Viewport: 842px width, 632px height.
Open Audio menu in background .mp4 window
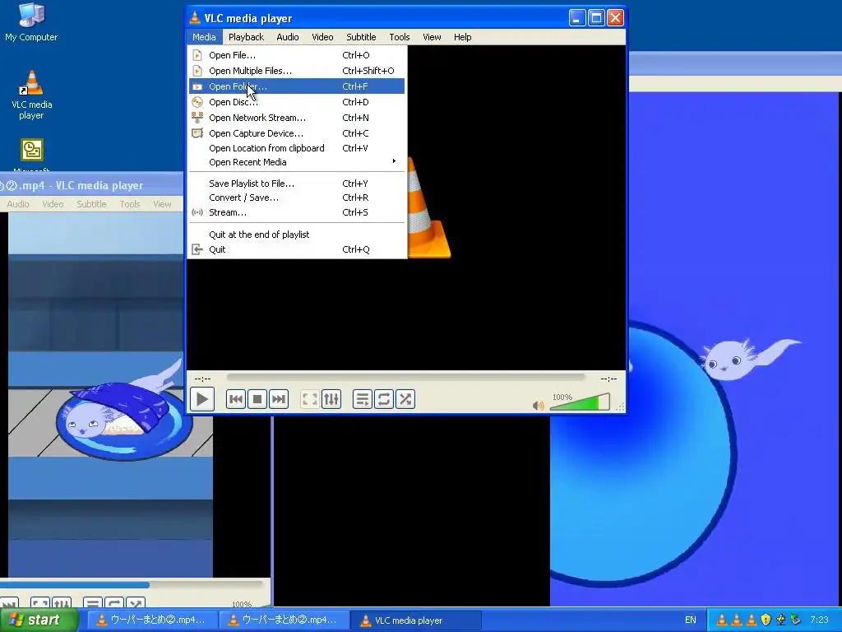click(18, 204)
